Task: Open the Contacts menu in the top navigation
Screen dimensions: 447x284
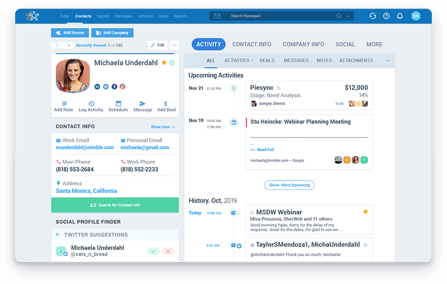Action: tap(83, 16)
